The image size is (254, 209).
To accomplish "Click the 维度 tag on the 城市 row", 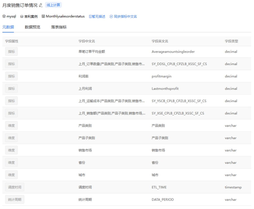I will tap(11, 175).
